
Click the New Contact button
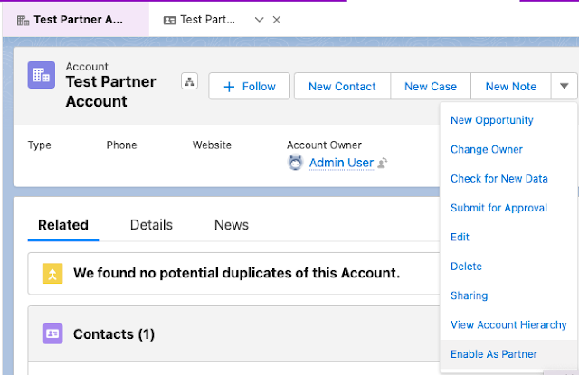342,86
